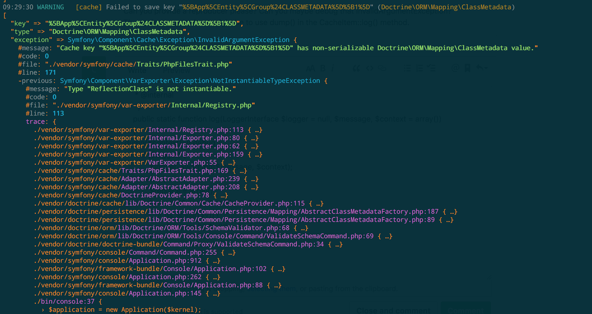Click the @ mention toolbar icon
The width and height of the screenshot is (592, 314).
[455, 68]
